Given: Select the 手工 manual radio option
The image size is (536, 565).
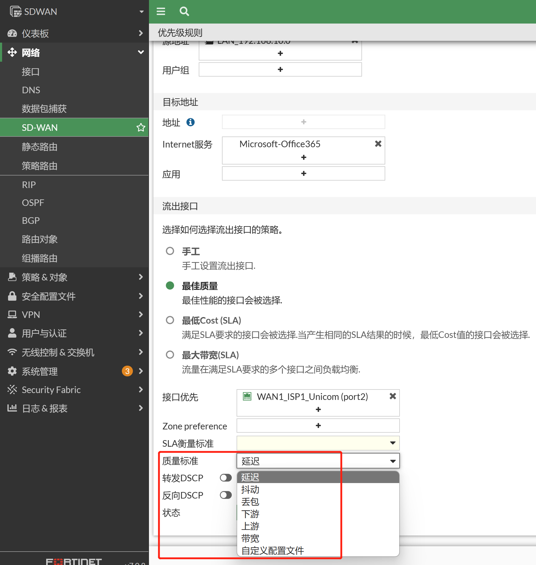Looking at the screenshot, I should (x=170, y=251).
